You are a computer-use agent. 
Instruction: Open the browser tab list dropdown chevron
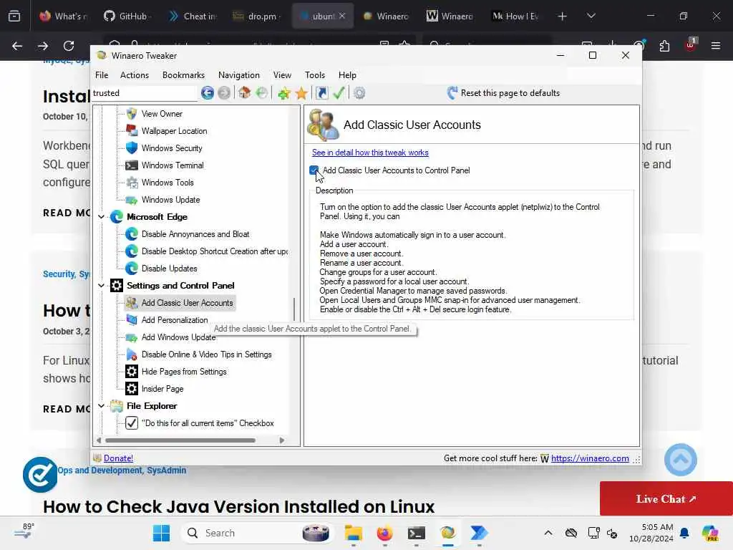(591, 16)
